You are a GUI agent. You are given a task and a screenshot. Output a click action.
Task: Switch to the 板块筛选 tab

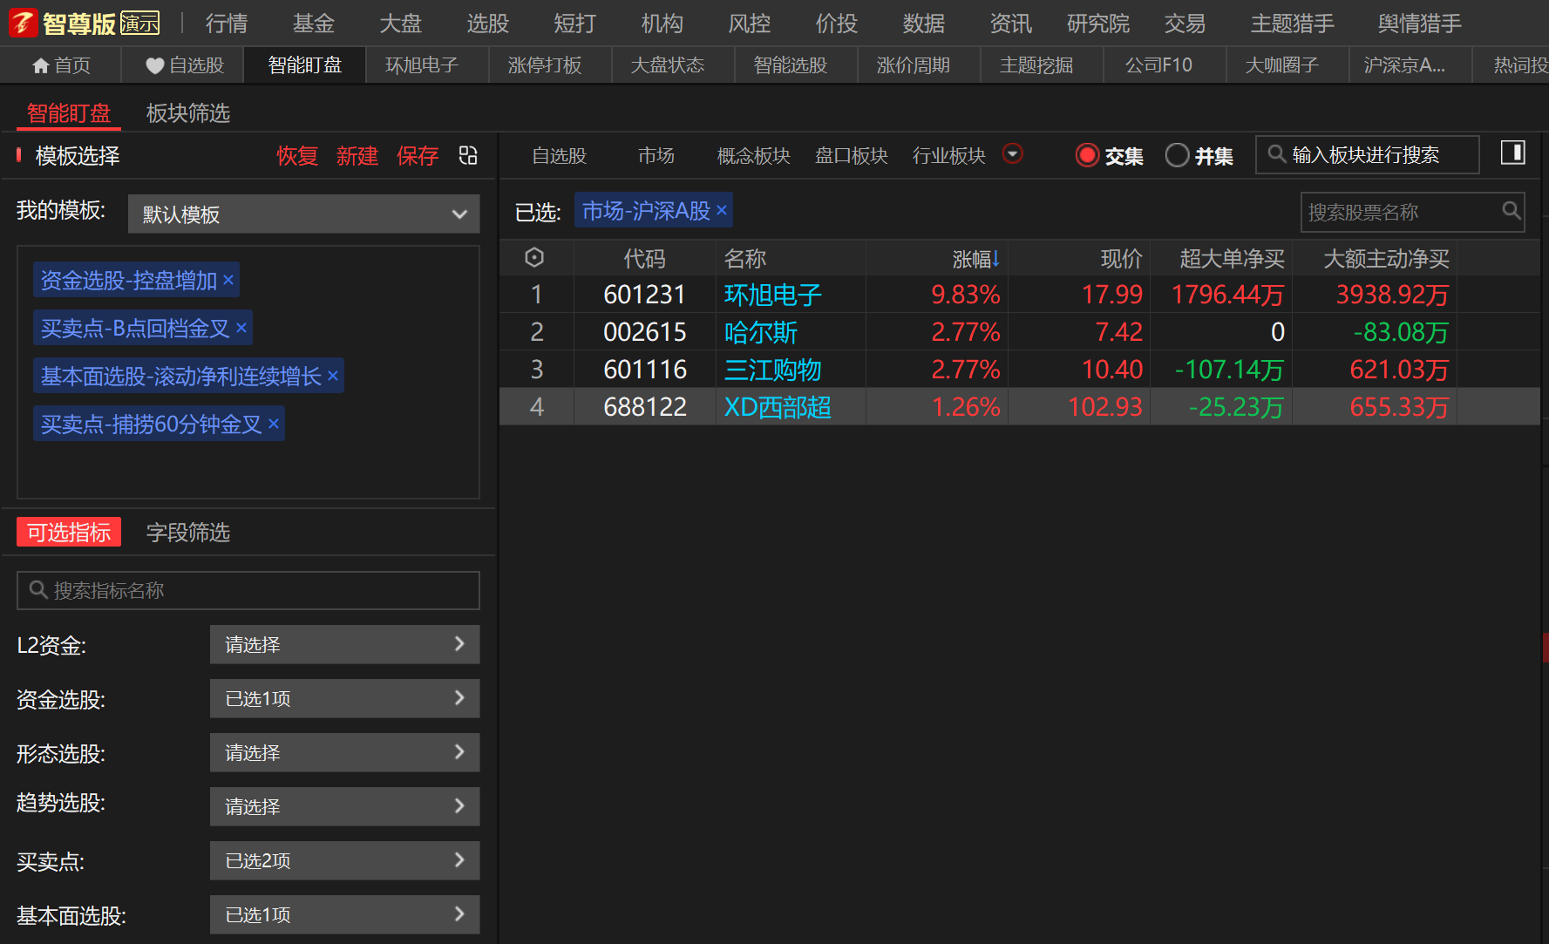188,113
